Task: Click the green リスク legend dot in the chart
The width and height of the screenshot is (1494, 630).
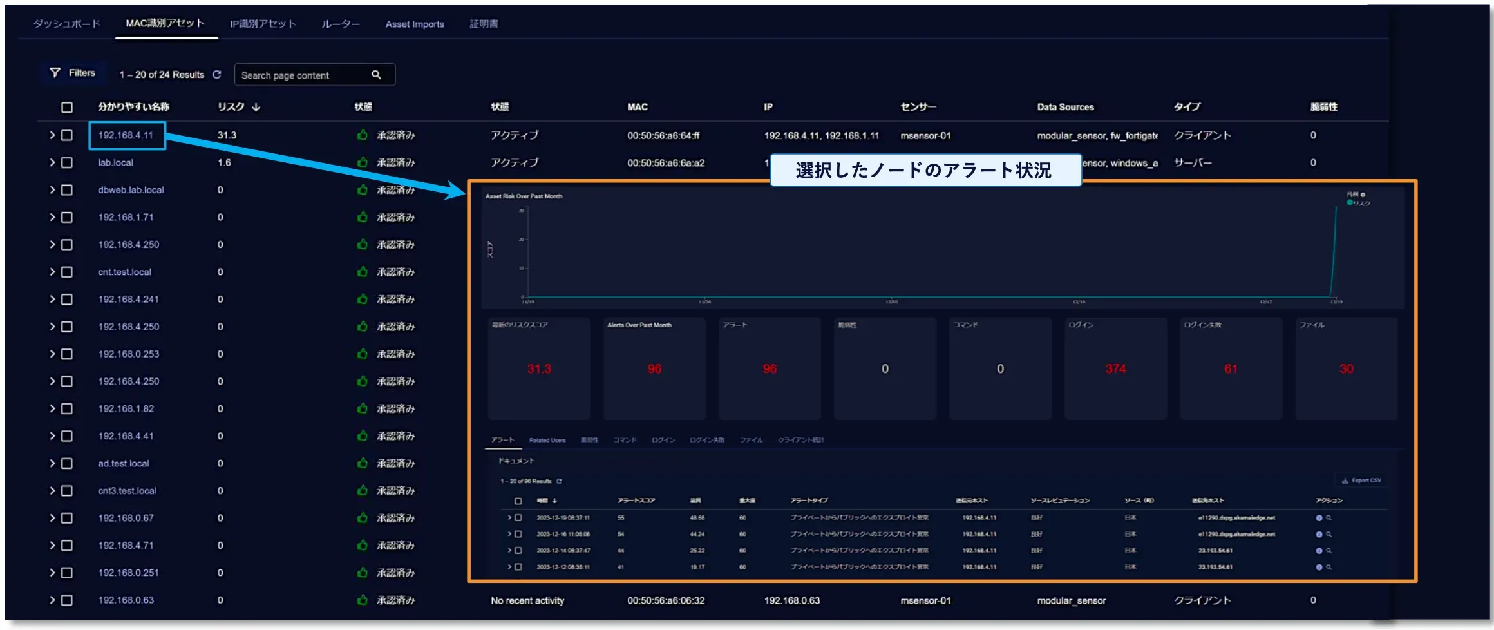Action: [1349, 203]
